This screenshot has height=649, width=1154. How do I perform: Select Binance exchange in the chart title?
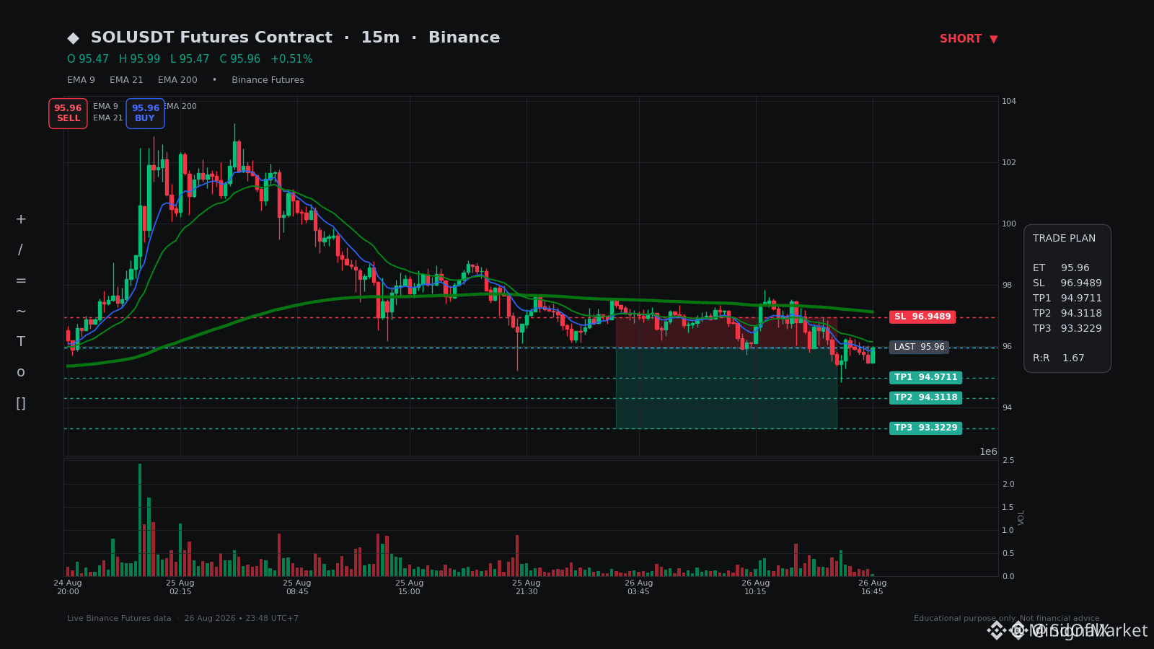tap(464, 37)
